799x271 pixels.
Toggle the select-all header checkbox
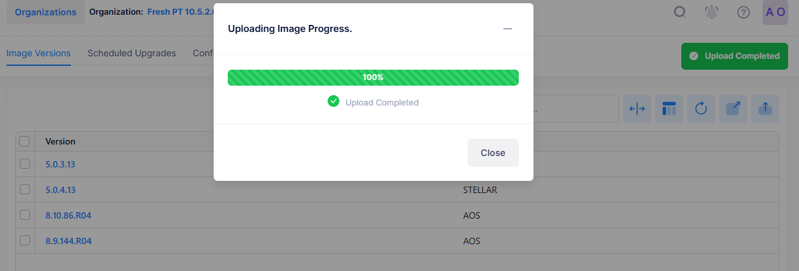(25, 141)
